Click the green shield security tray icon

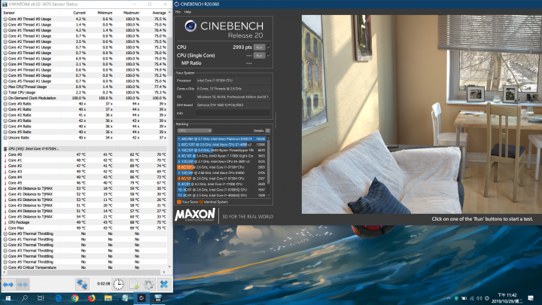pyautogui.click(x=456, y=298)
